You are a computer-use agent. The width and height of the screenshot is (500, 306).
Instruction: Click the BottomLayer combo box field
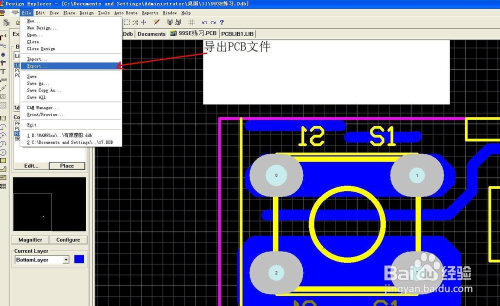(x=42, y=260)
